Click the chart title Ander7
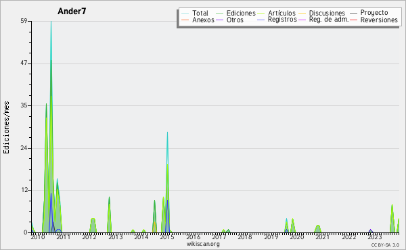 tap(72, 11)
